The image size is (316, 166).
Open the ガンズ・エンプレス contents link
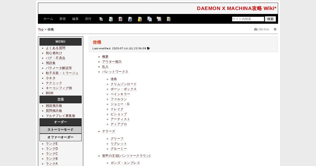coord(125,163)
